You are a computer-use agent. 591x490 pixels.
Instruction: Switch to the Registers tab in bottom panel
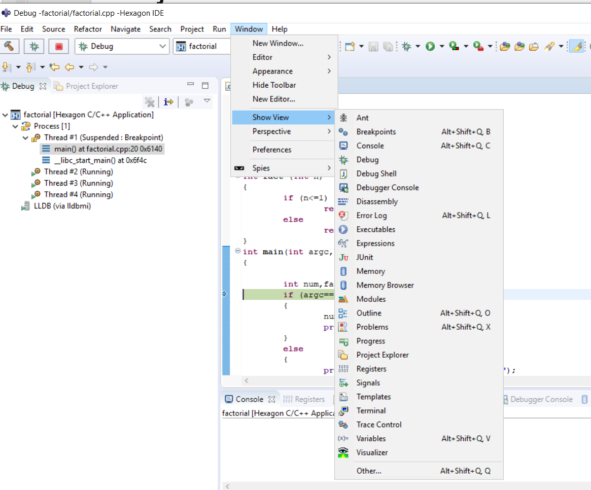[x=304, y=399]
